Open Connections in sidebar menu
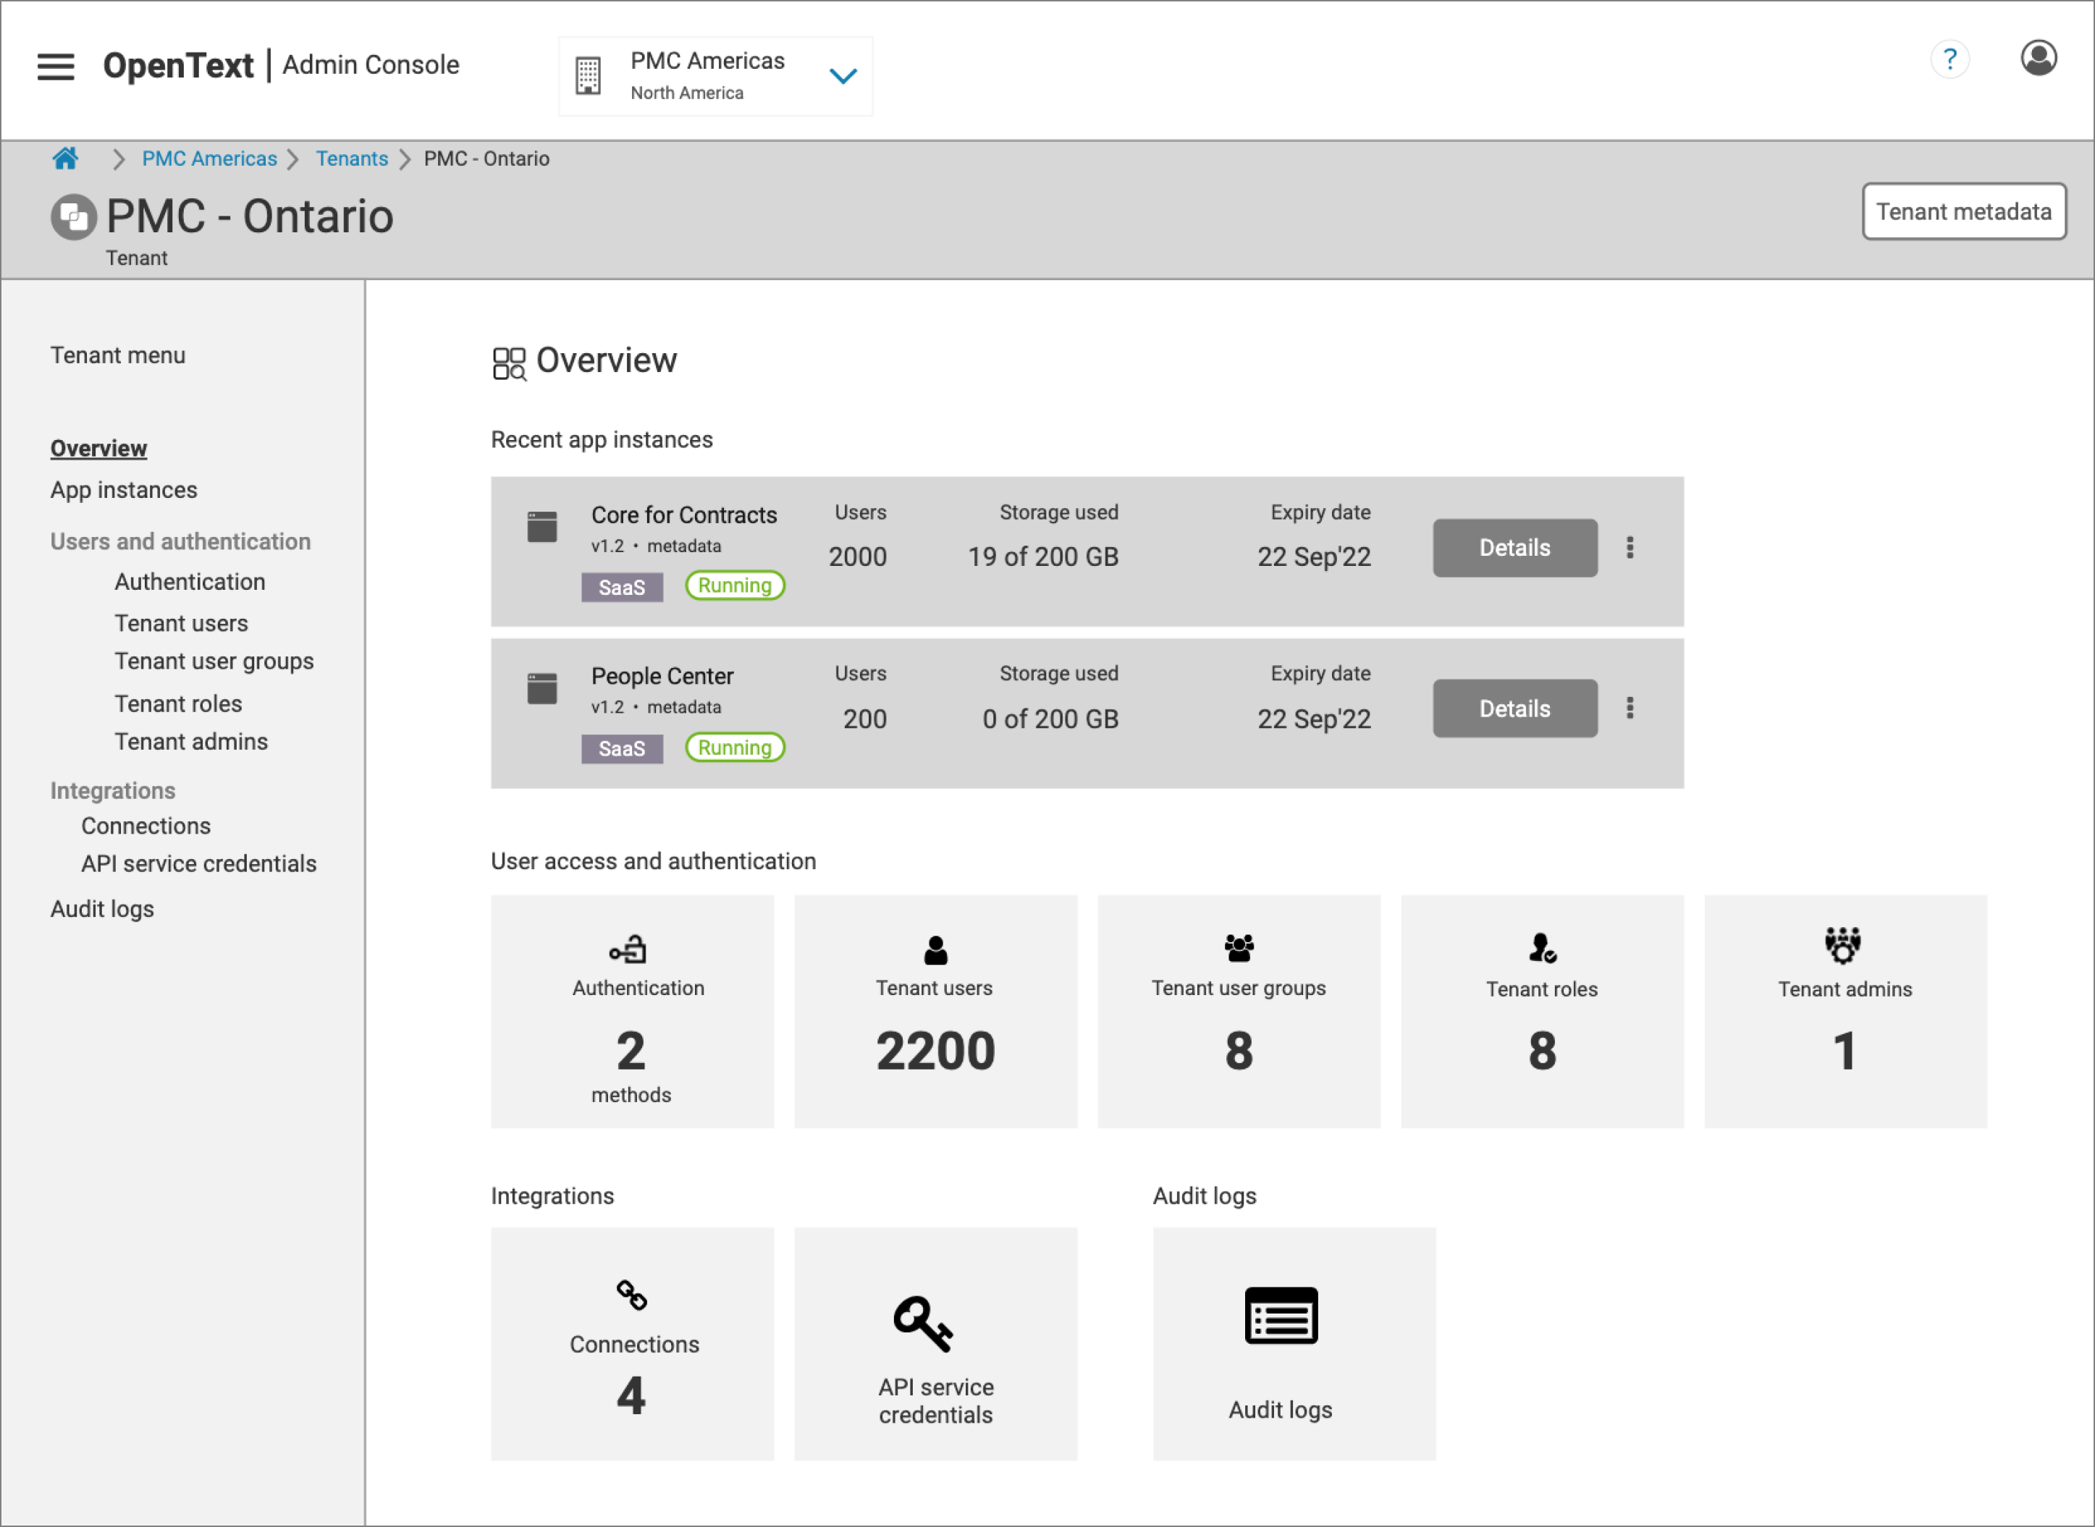 pos(146,826)
